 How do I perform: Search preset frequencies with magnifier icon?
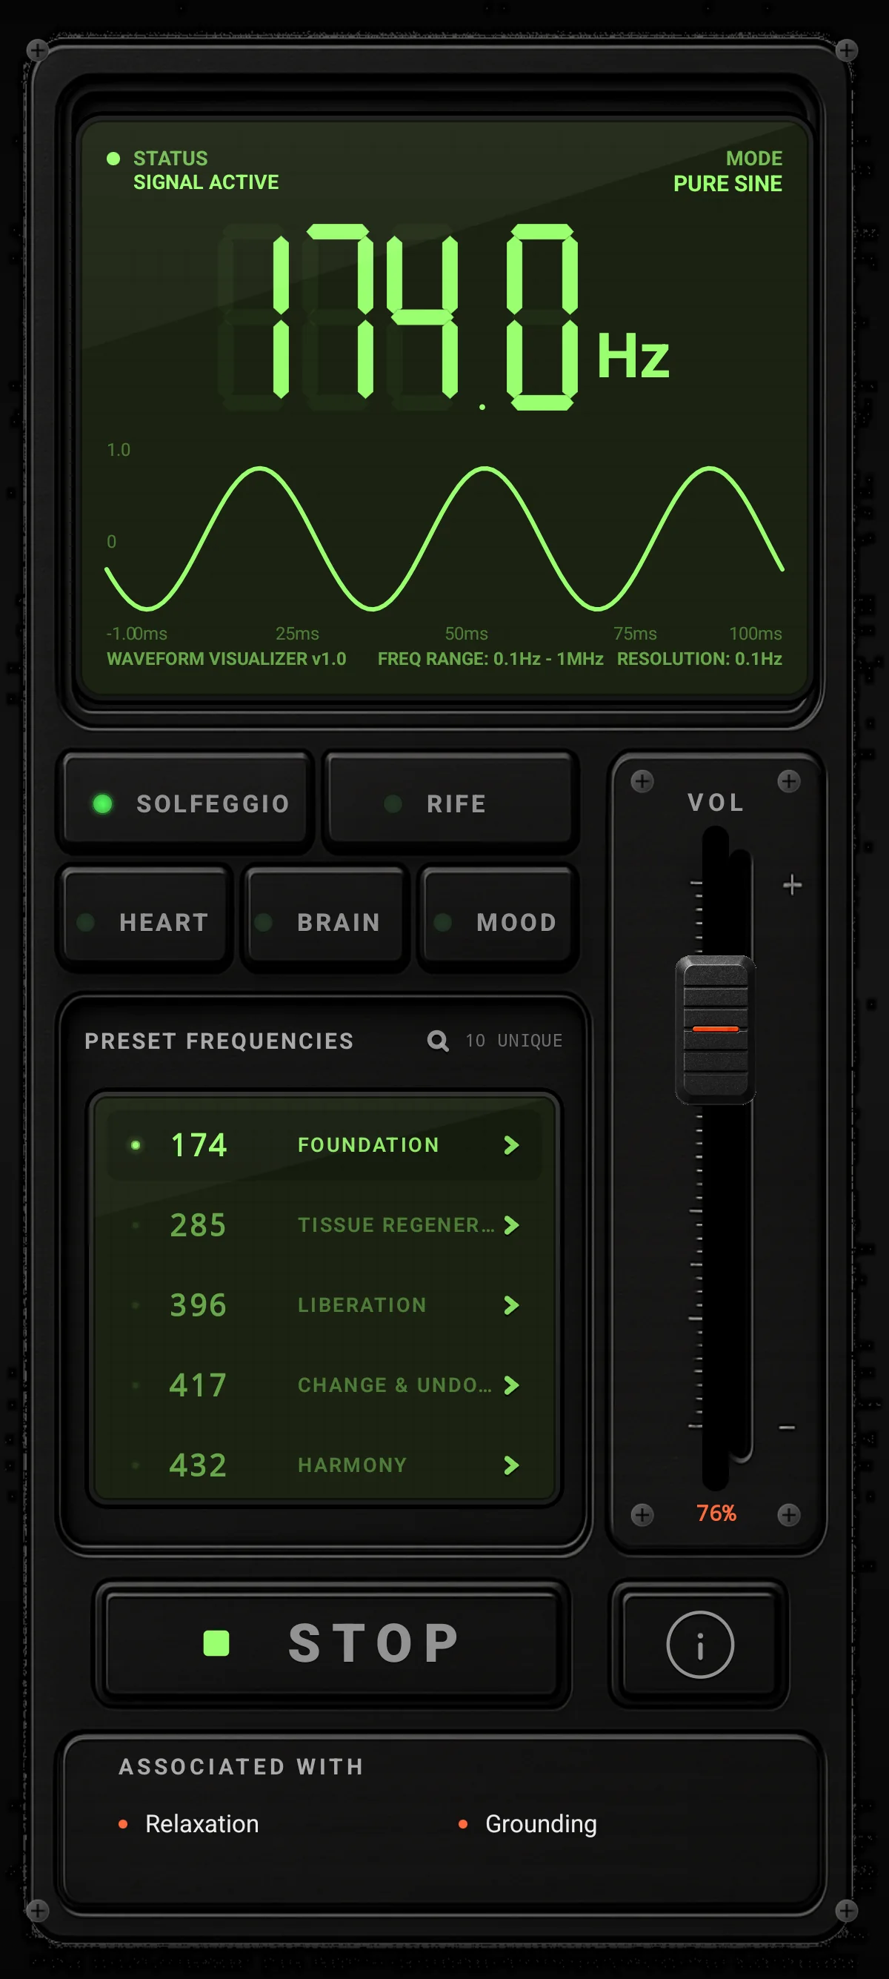coord(438,1040)
